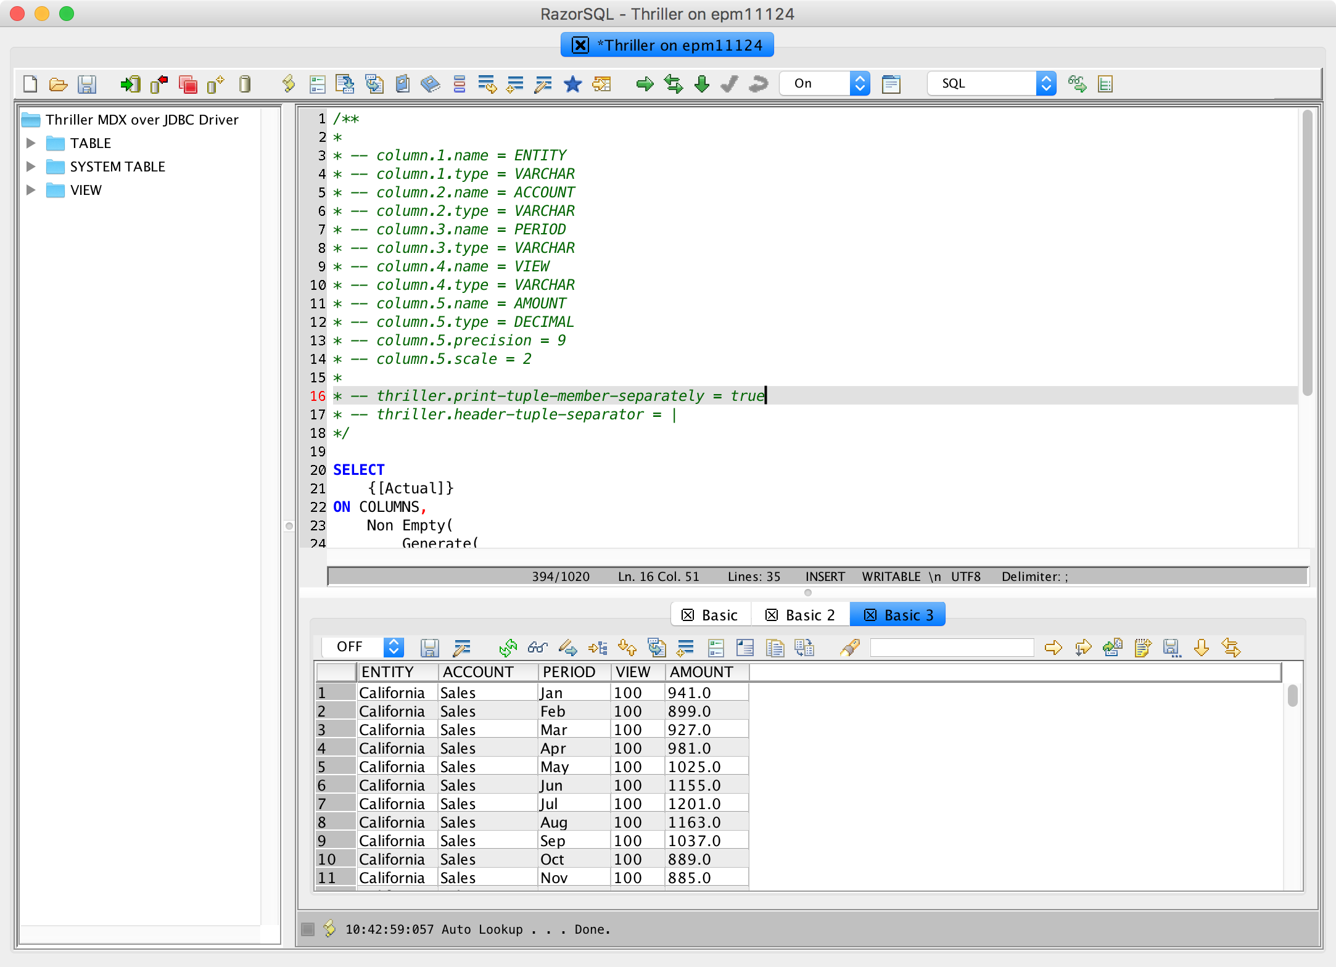Image resolution: width=1336 pixels, height=967 pixels.
Task: Open a file with the folder icon
Action: (59, 84)
